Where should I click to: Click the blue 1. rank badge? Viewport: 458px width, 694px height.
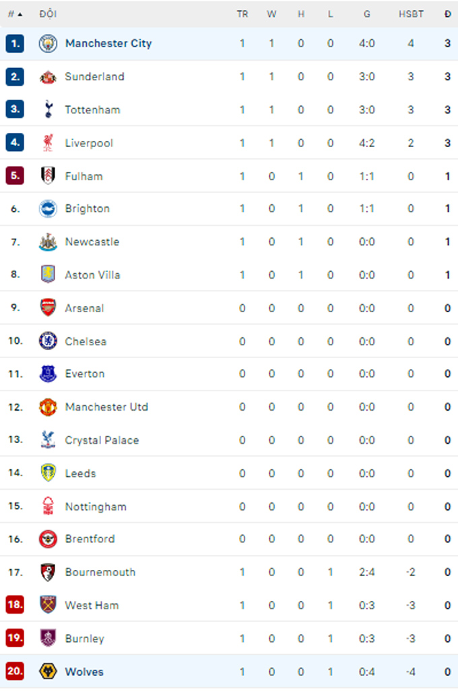pyautogui.click(x=15, y=43)
